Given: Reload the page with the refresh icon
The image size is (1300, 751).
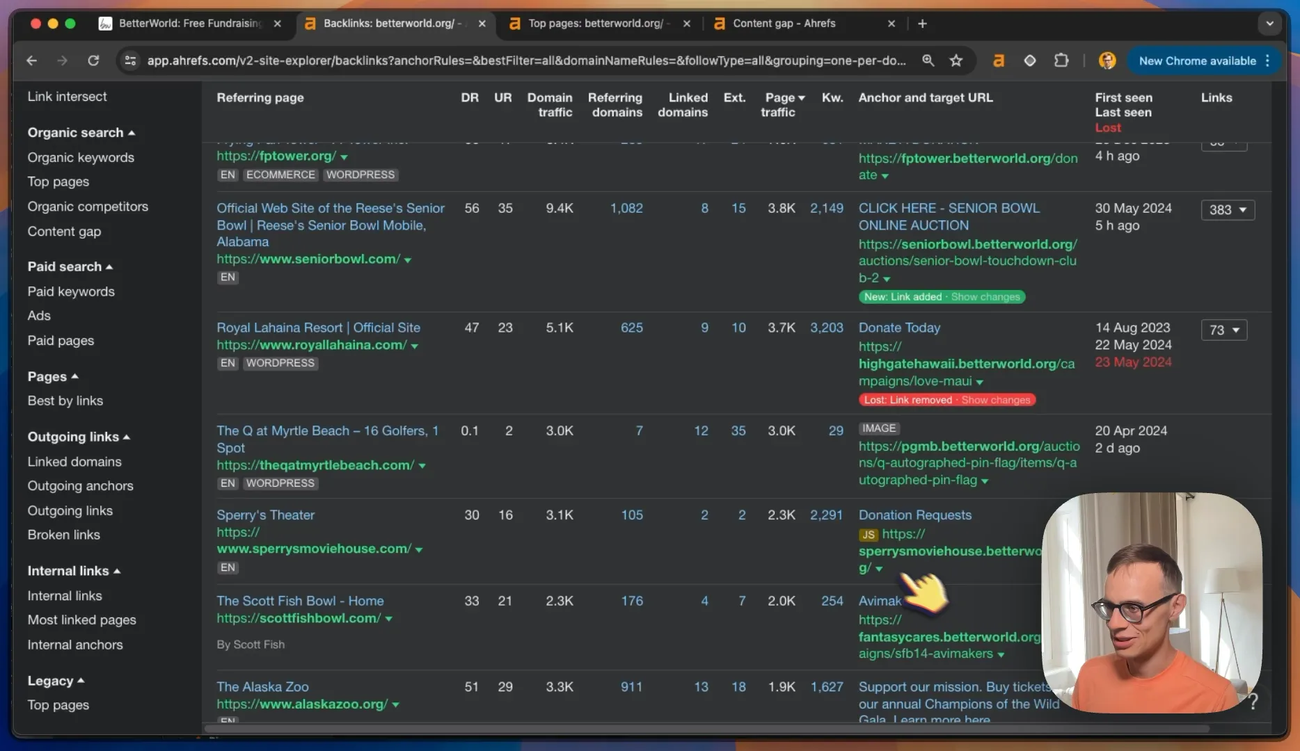Looking at the screenshot, I should 93,60.
